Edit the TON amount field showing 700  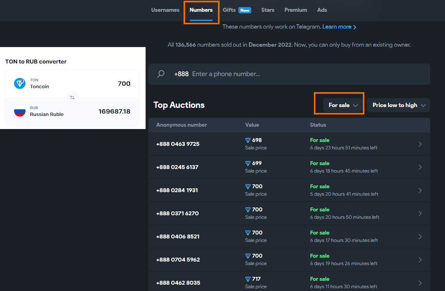[124, 84]
